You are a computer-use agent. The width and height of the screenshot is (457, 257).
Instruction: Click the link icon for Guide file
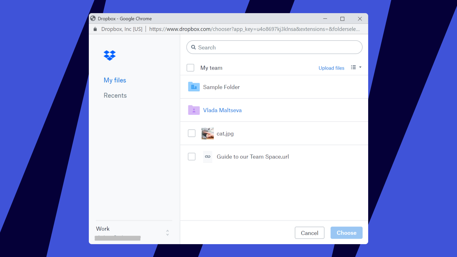[208, 156]
